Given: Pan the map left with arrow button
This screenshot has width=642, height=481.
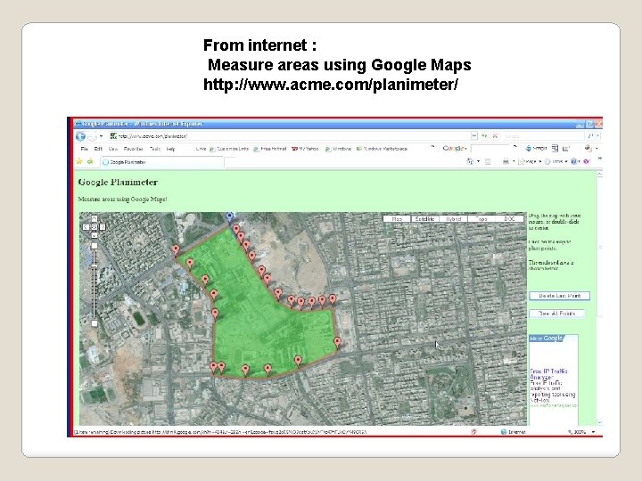Looking at the screenshot, I should (86, 227).
